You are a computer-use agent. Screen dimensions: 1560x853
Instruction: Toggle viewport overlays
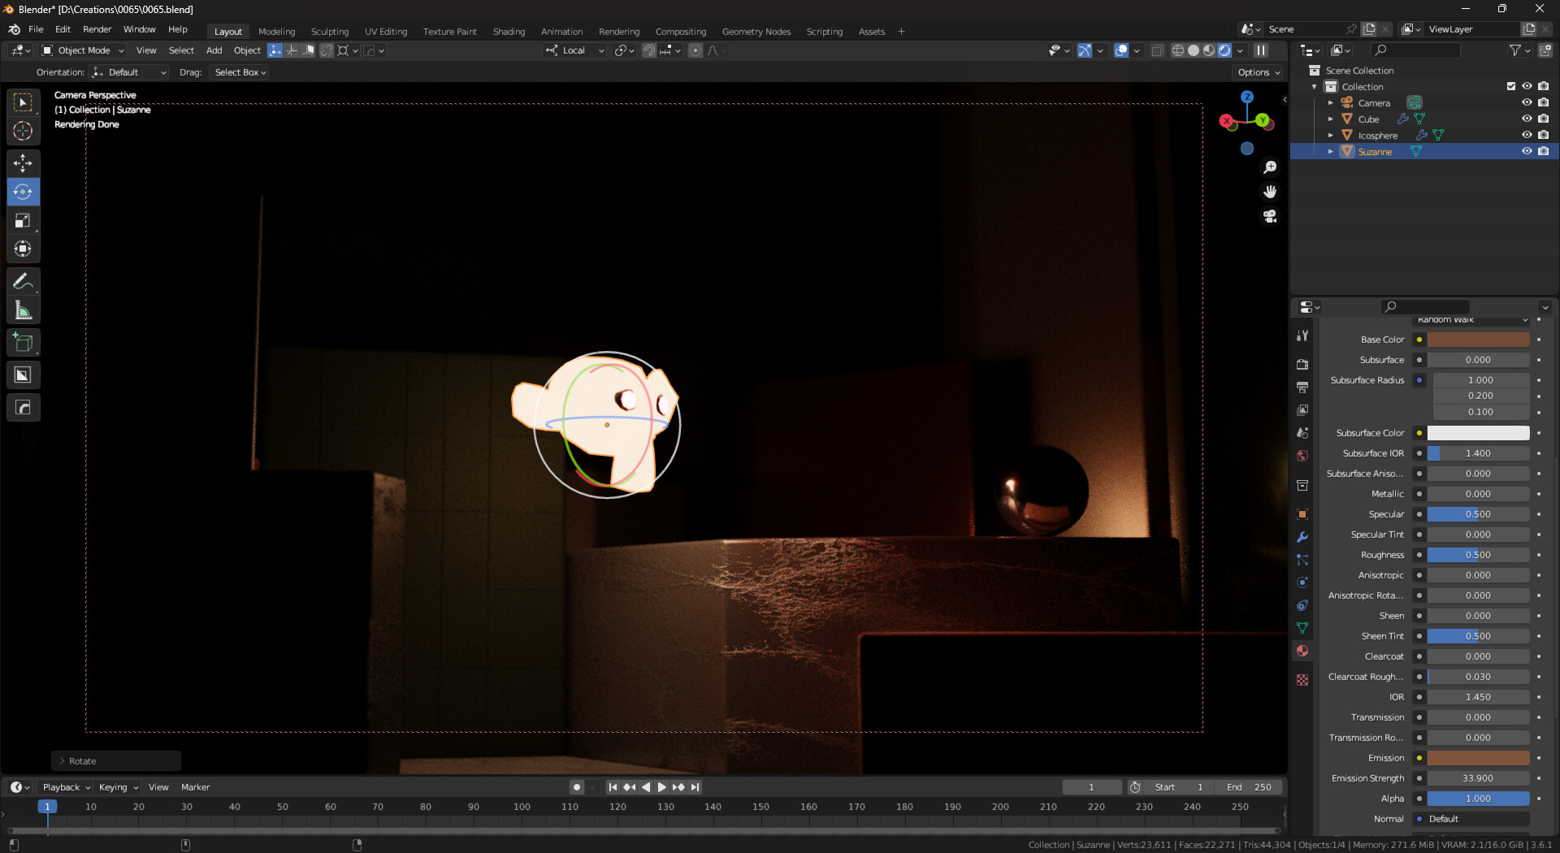(x=1121, y=50)
